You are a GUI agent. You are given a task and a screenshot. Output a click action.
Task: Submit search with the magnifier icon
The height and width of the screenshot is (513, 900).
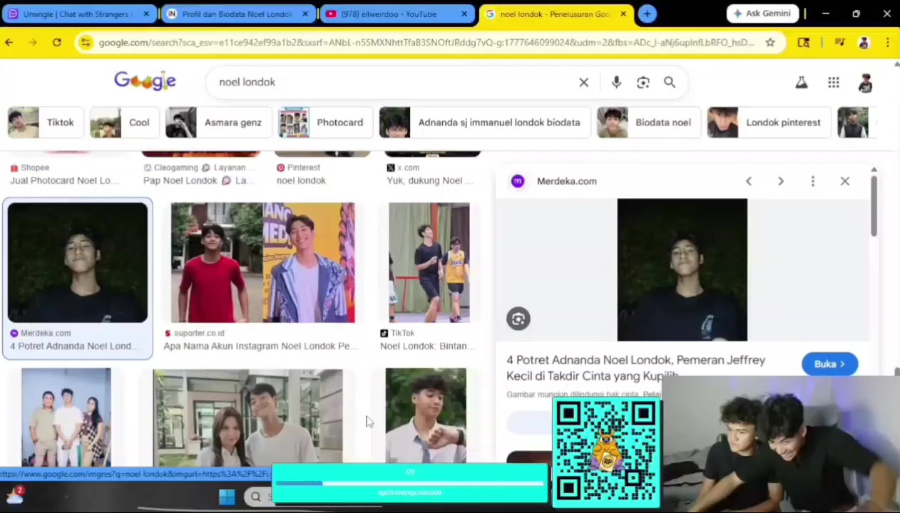point(670,82)
